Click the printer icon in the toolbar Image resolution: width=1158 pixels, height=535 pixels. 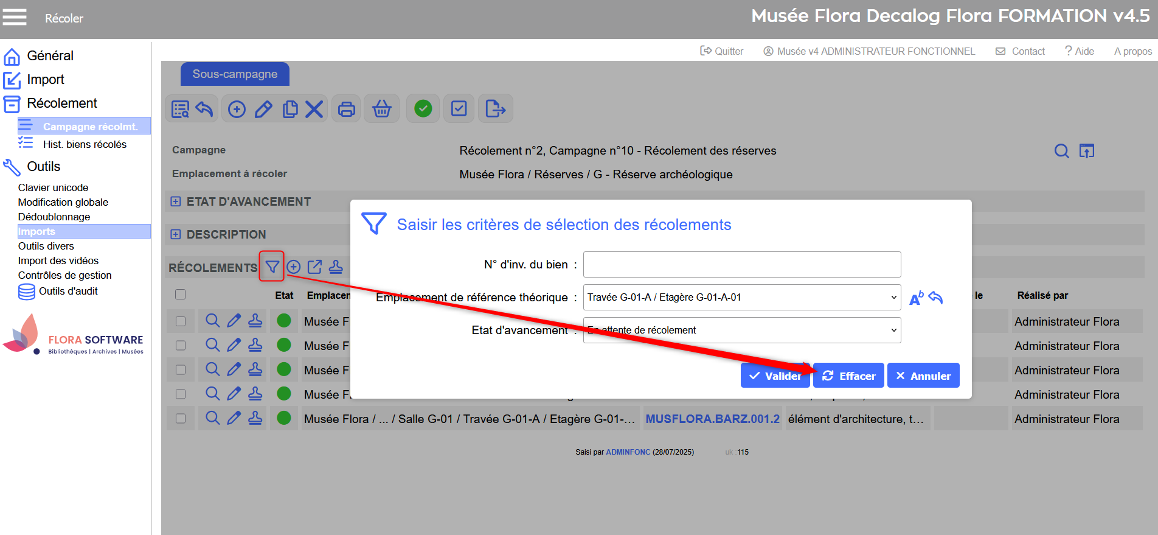(346, 110)
